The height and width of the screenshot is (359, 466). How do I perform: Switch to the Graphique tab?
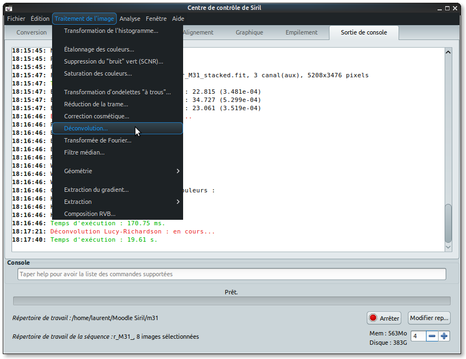pyautogui.click(x=249, y=32)
